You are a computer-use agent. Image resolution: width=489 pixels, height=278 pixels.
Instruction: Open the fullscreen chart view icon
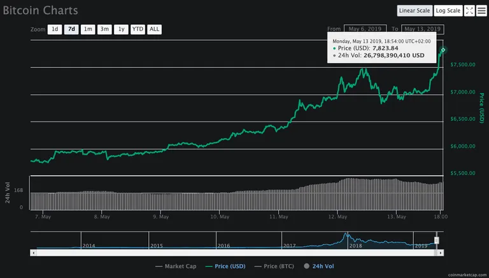coord(469,11)
